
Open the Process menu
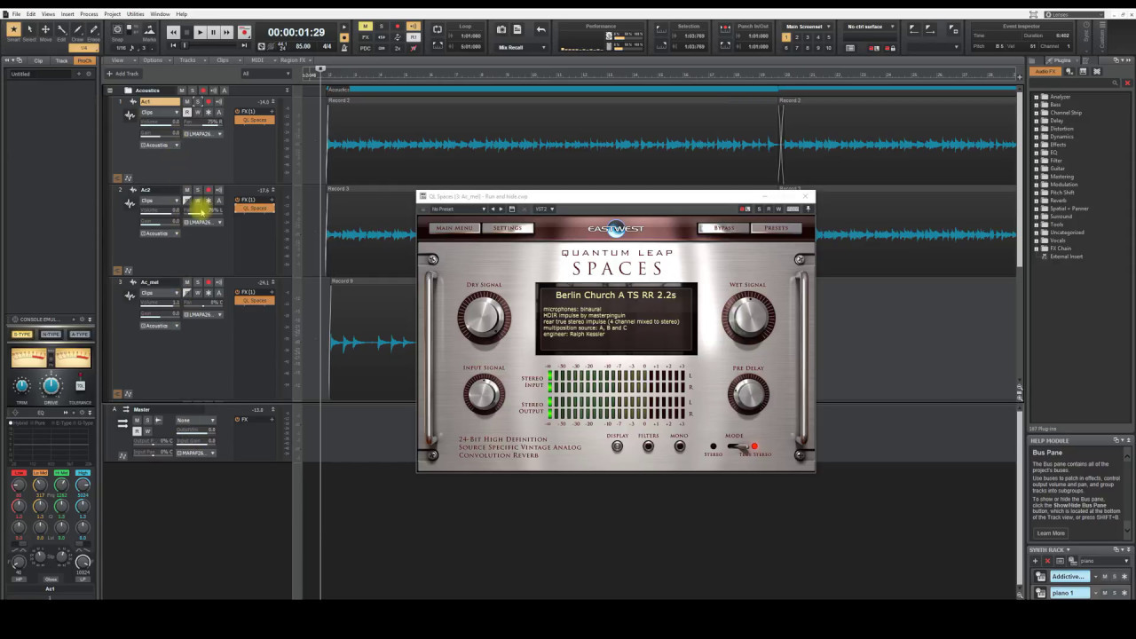(89, 14)
